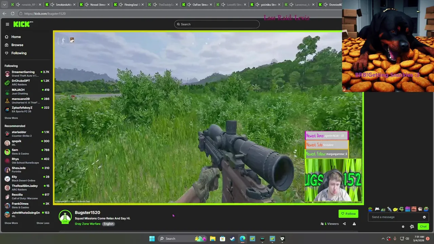
Task: Click Elly avatar in Recommended
Action: (7, 179)
